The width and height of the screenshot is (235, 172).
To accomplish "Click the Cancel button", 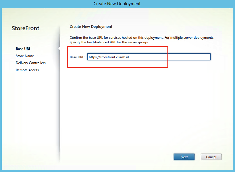I will click(x=211, y=157).
